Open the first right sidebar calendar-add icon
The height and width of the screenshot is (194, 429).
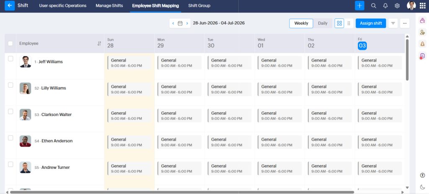[x=422, y=20]
